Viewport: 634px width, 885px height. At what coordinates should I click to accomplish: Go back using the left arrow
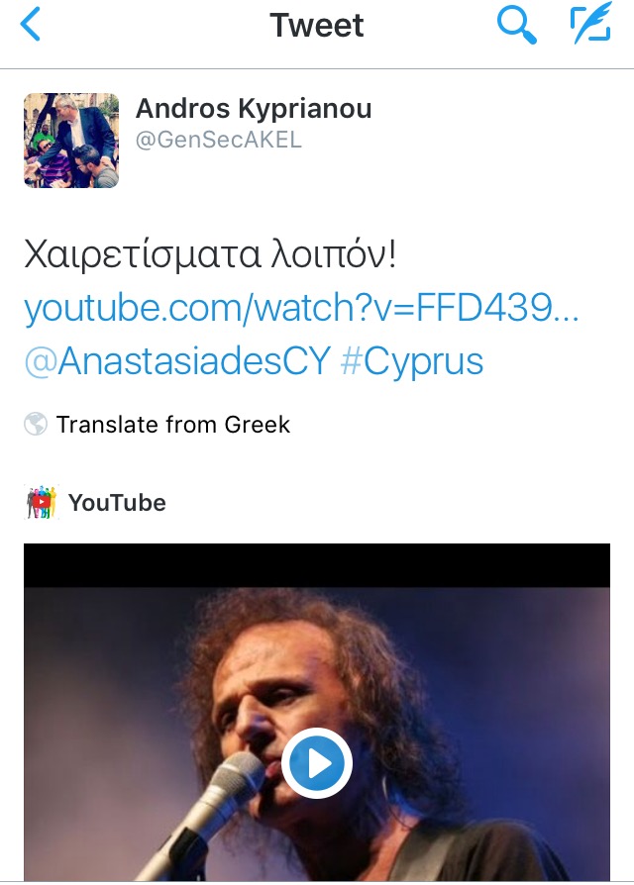click(30, 25)
